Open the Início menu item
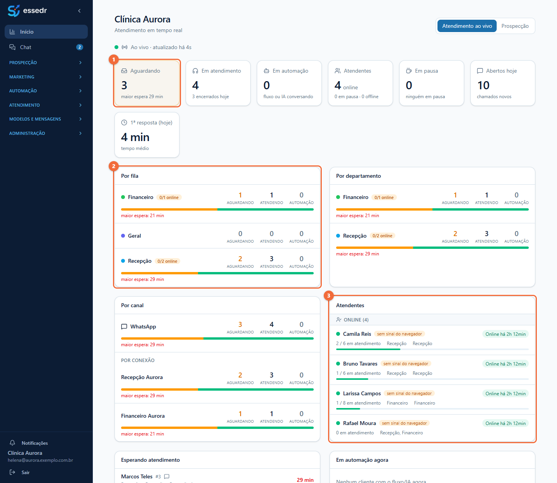 [x=46, y=32]
